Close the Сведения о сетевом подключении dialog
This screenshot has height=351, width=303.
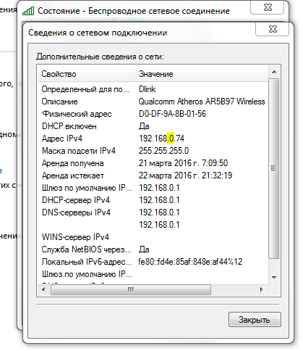click(x=273, y=29)
